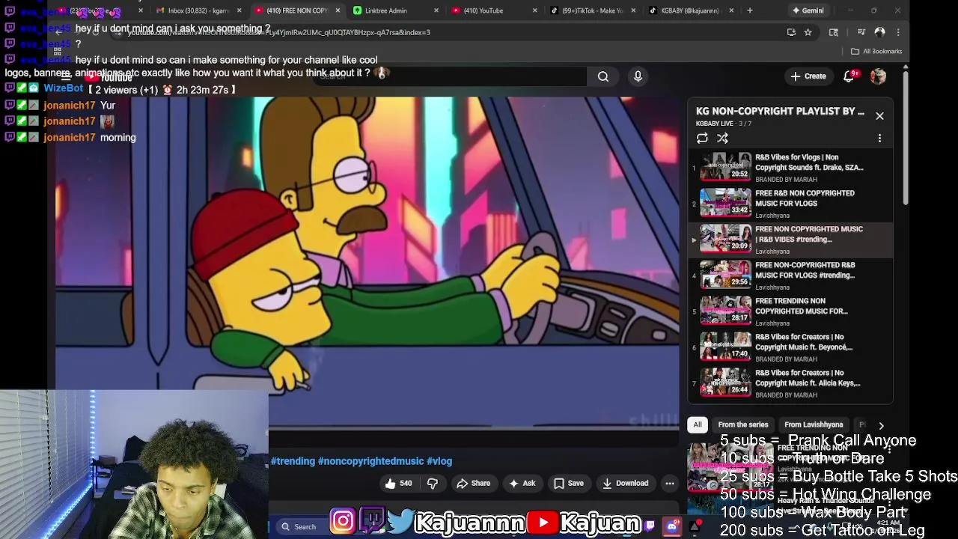The width and height of the screenshot is (958, 539).
Task: Select 'From the series' filter chip
Action: (743, 424)
